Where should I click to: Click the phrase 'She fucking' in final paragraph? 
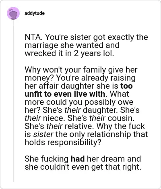tap(47, 159)
